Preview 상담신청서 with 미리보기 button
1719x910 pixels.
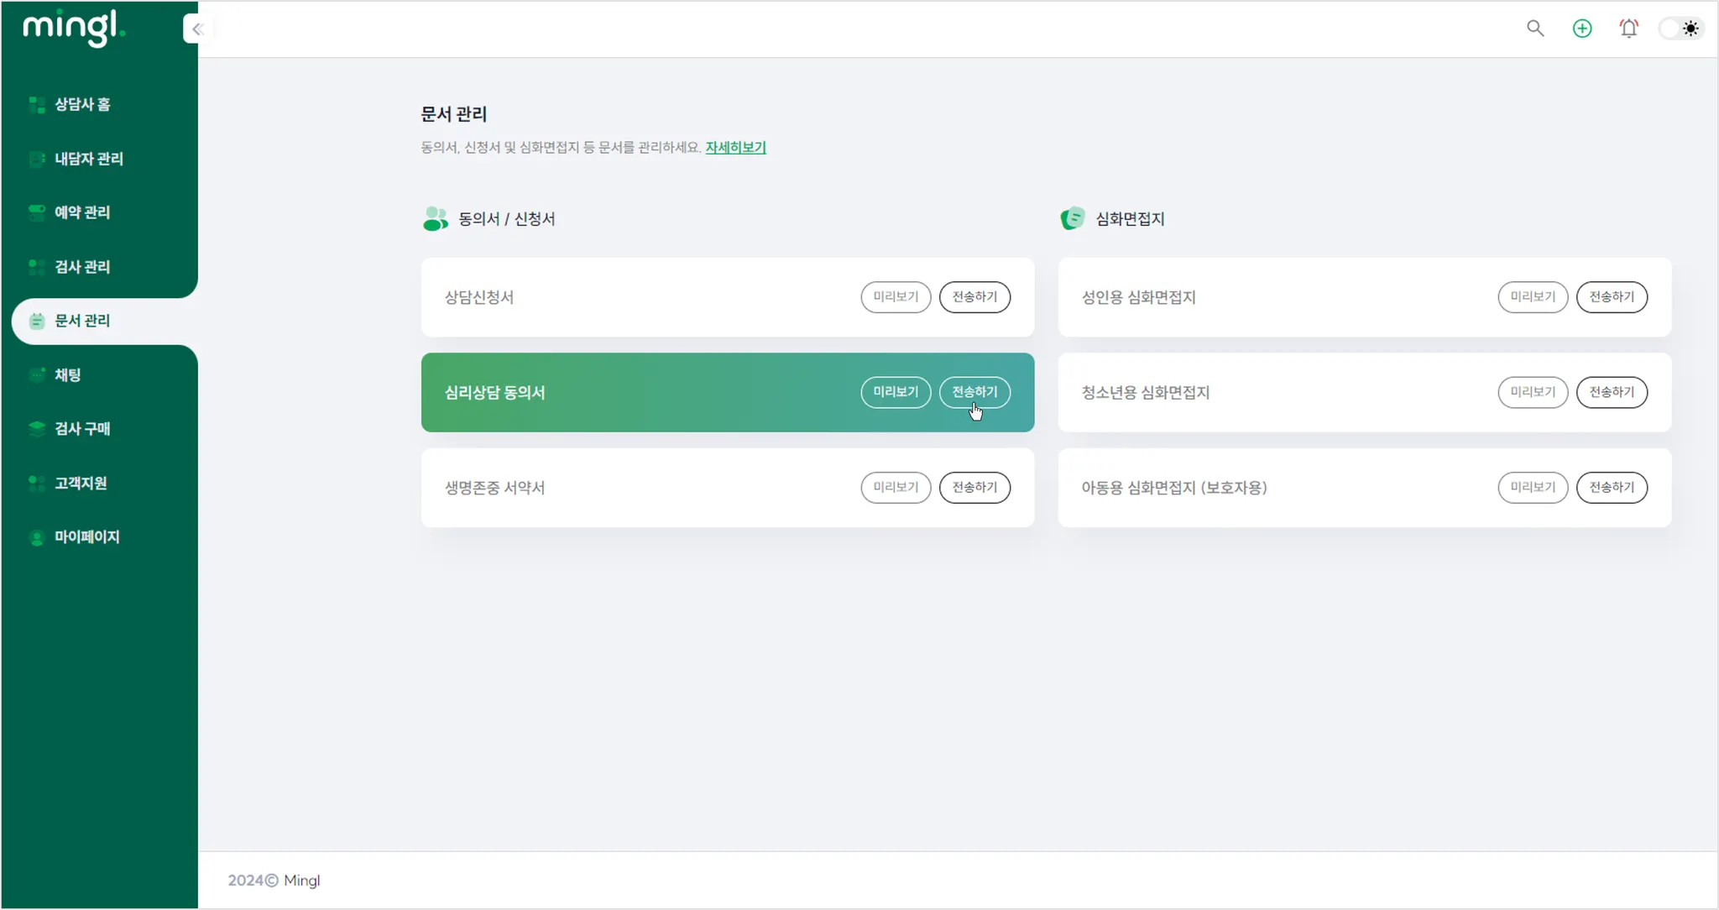coord(896,297)
